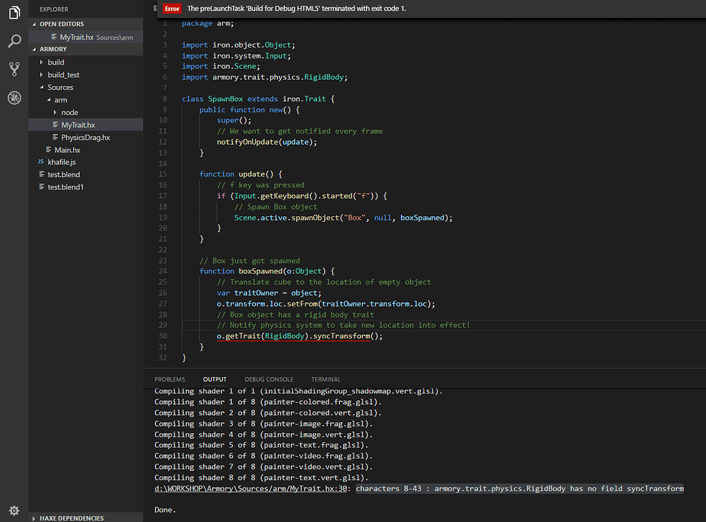This screenshot has height=522, width=706.
Task: Switch to the Problems tab
Action: [x=170, y=379]
